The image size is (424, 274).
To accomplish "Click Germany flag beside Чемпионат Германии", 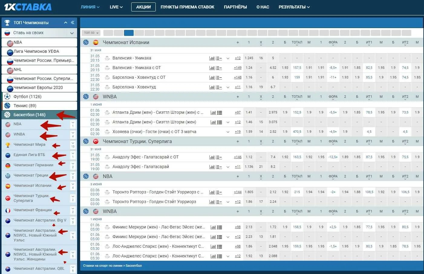I will 8,165.
